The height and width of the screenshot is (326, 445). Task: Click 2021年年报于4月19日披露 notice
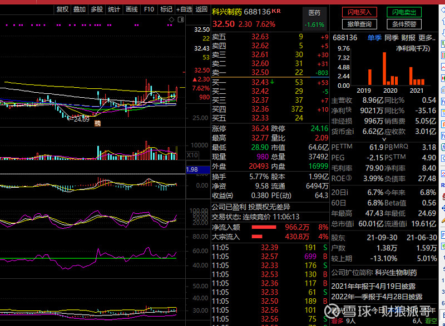click(x=373, y=287)
